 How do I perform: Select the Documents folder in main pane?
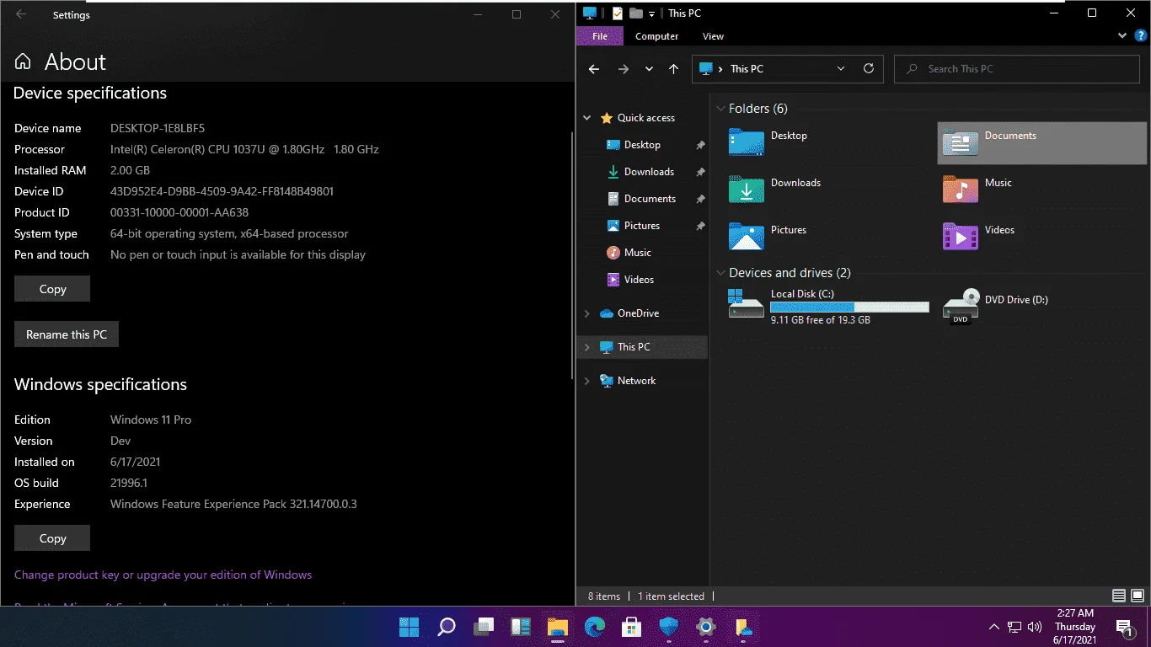point(1042,142)
